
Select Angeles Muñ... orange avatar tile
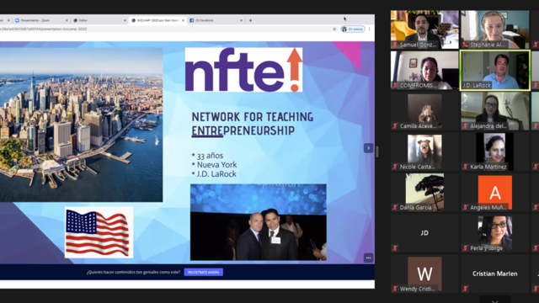click(494, 193)
